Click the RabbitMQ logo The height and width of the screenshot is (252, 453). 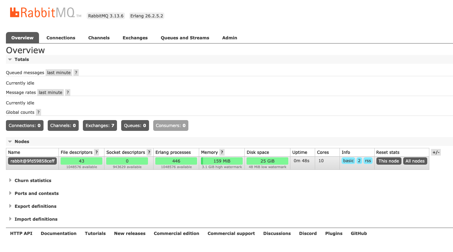click(45, 13)
